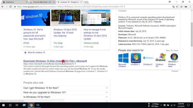Screen dimensions: 193x108
Task: Bookmark this page with the star icon
Action: click(x=177, y=7)
